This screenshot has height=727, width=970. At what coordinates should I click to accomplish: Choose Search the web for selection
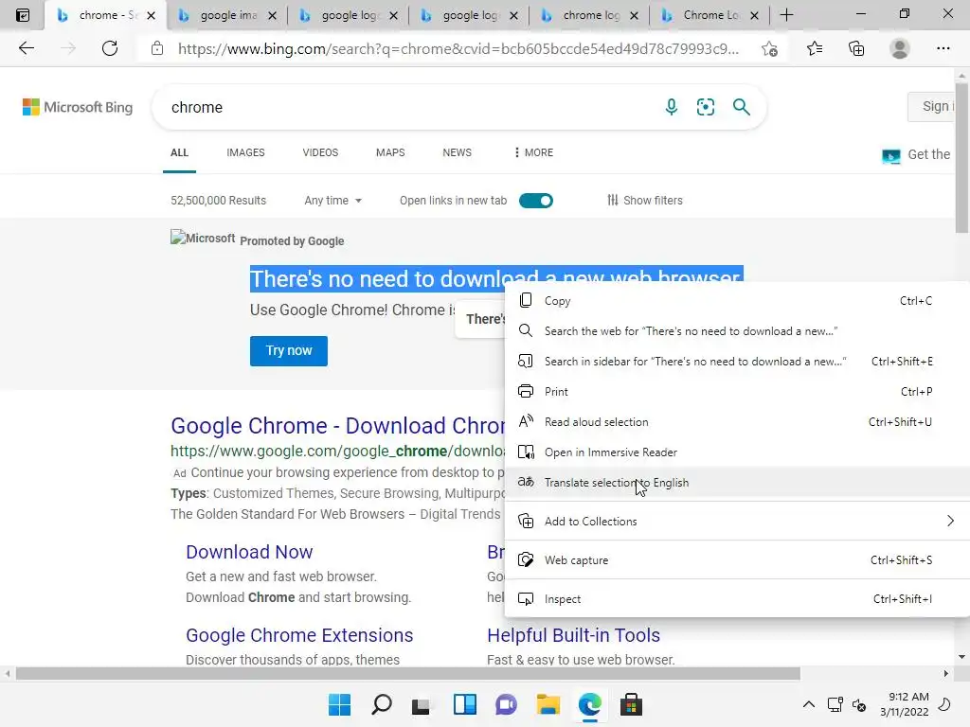tap(737, 330)
